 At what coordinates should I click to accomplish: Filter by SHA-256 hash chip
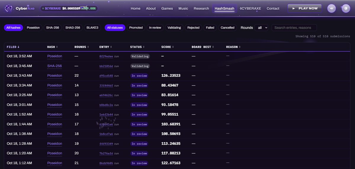(x=52, y=28)
